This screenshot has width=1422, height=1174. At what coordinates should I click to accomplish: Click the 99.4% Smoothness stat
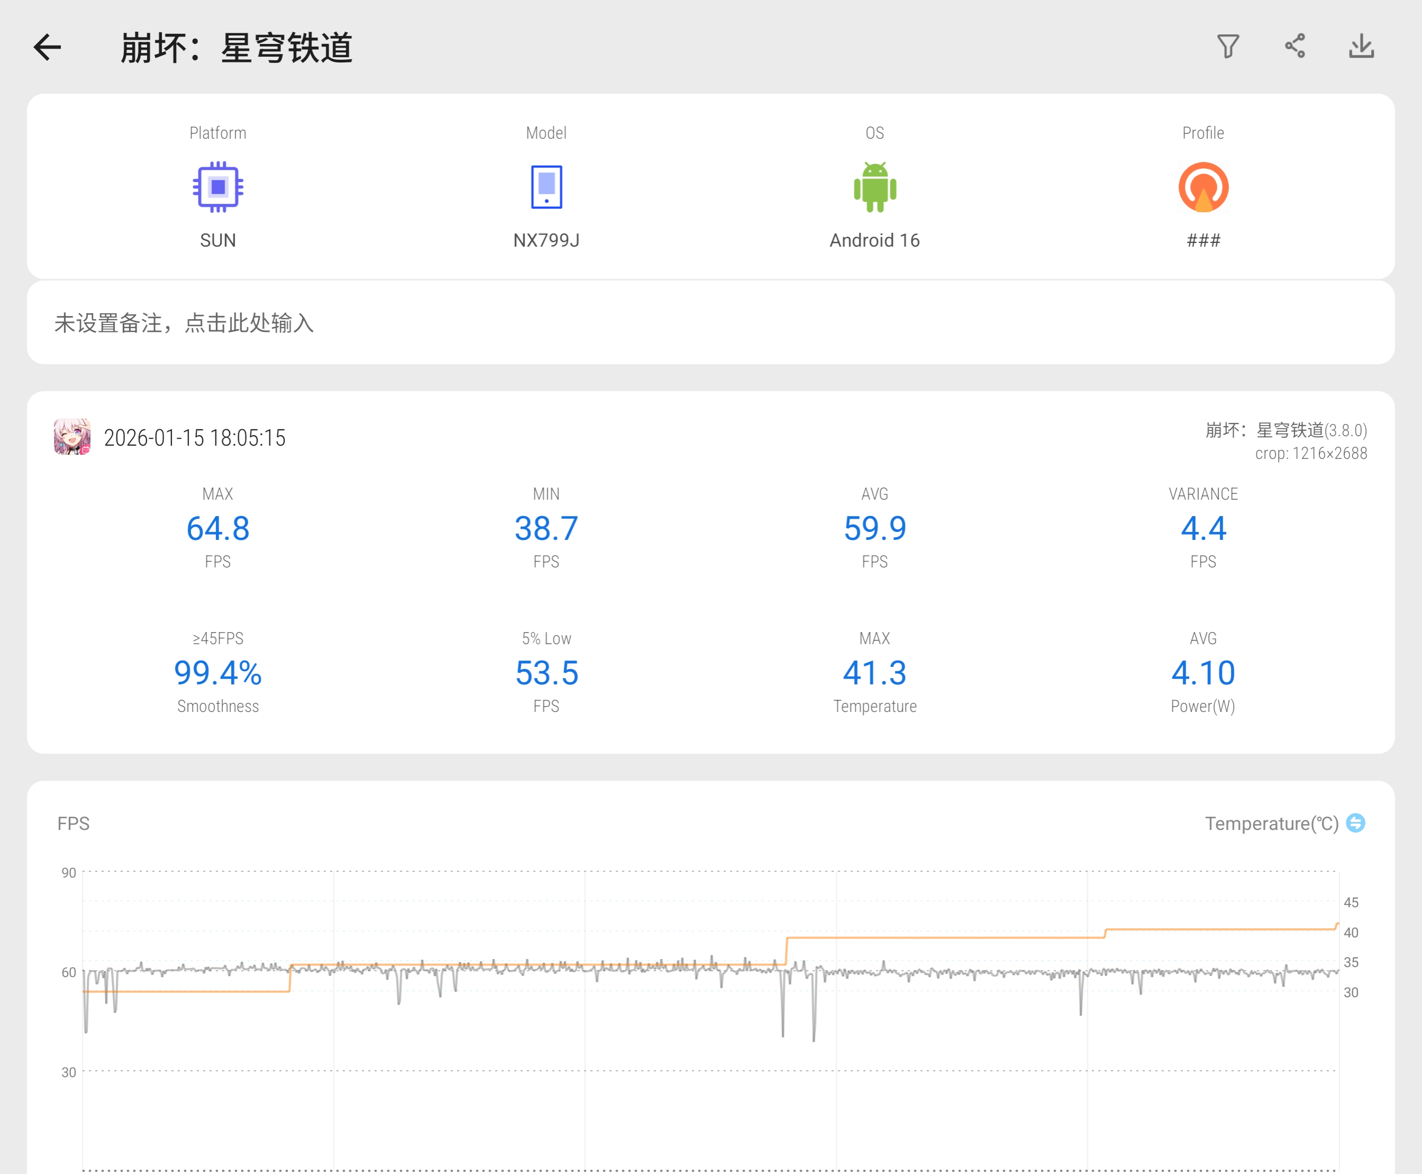[x=218, y=673]
